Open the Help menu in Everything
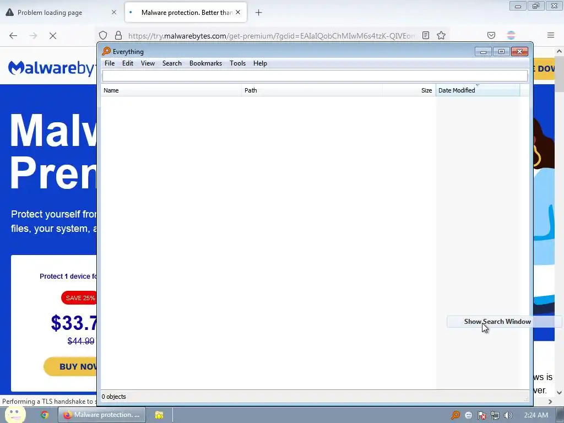564x423 pixels. coord(260,63)
